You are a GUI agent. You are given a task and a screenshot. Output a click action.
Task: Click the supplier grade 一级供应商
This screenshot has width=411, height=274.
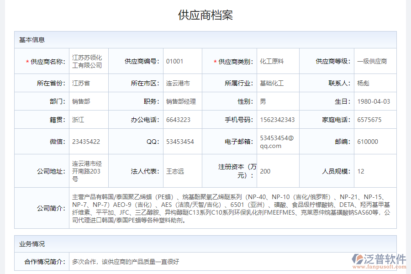[372, 61]
